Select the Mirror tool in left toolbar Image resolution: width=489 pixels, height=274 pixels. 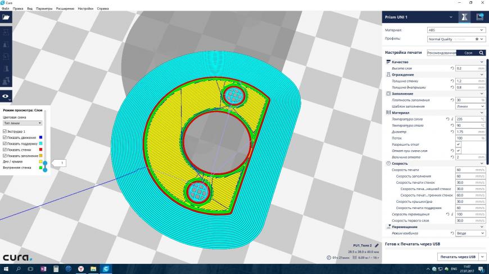[x=6, y=69]
